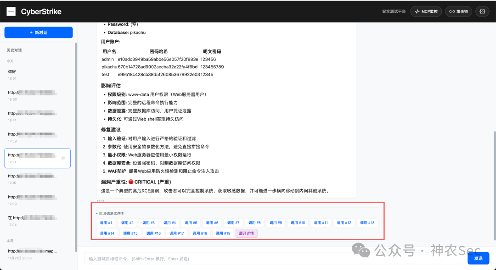496x270 pixels.
Task: Select the 18:50 history conversation
Action: 37,96
